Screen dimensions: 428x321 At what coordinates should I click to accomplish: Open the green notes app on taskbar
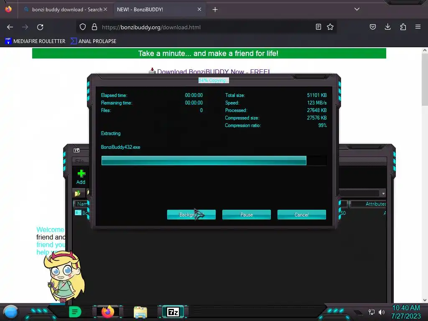click(75, 312)
